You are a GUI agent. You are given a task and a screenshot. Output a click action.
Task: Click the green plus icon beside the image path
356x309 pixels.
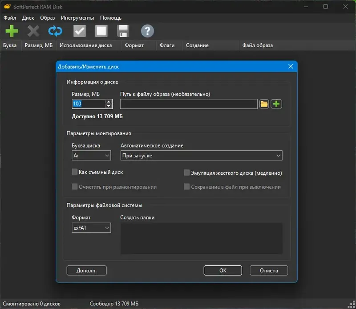pyautogui.click(x=276, y=104)
